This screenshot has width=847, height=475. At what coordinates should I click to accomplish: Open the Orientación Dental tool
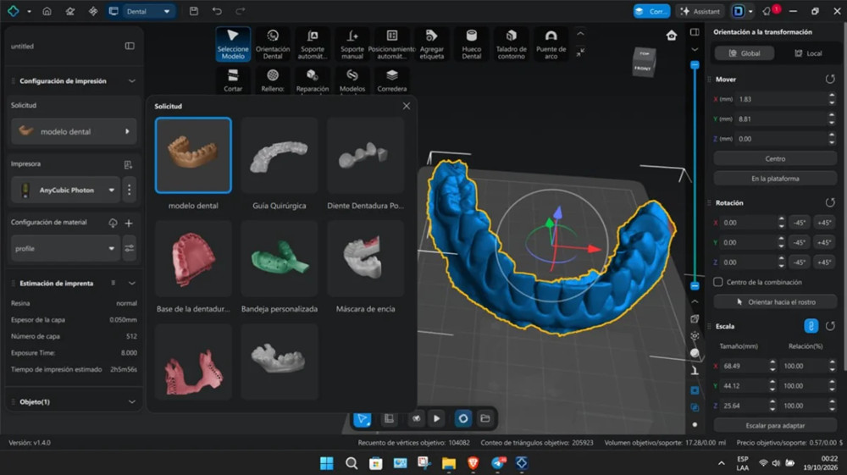(273, 44)
